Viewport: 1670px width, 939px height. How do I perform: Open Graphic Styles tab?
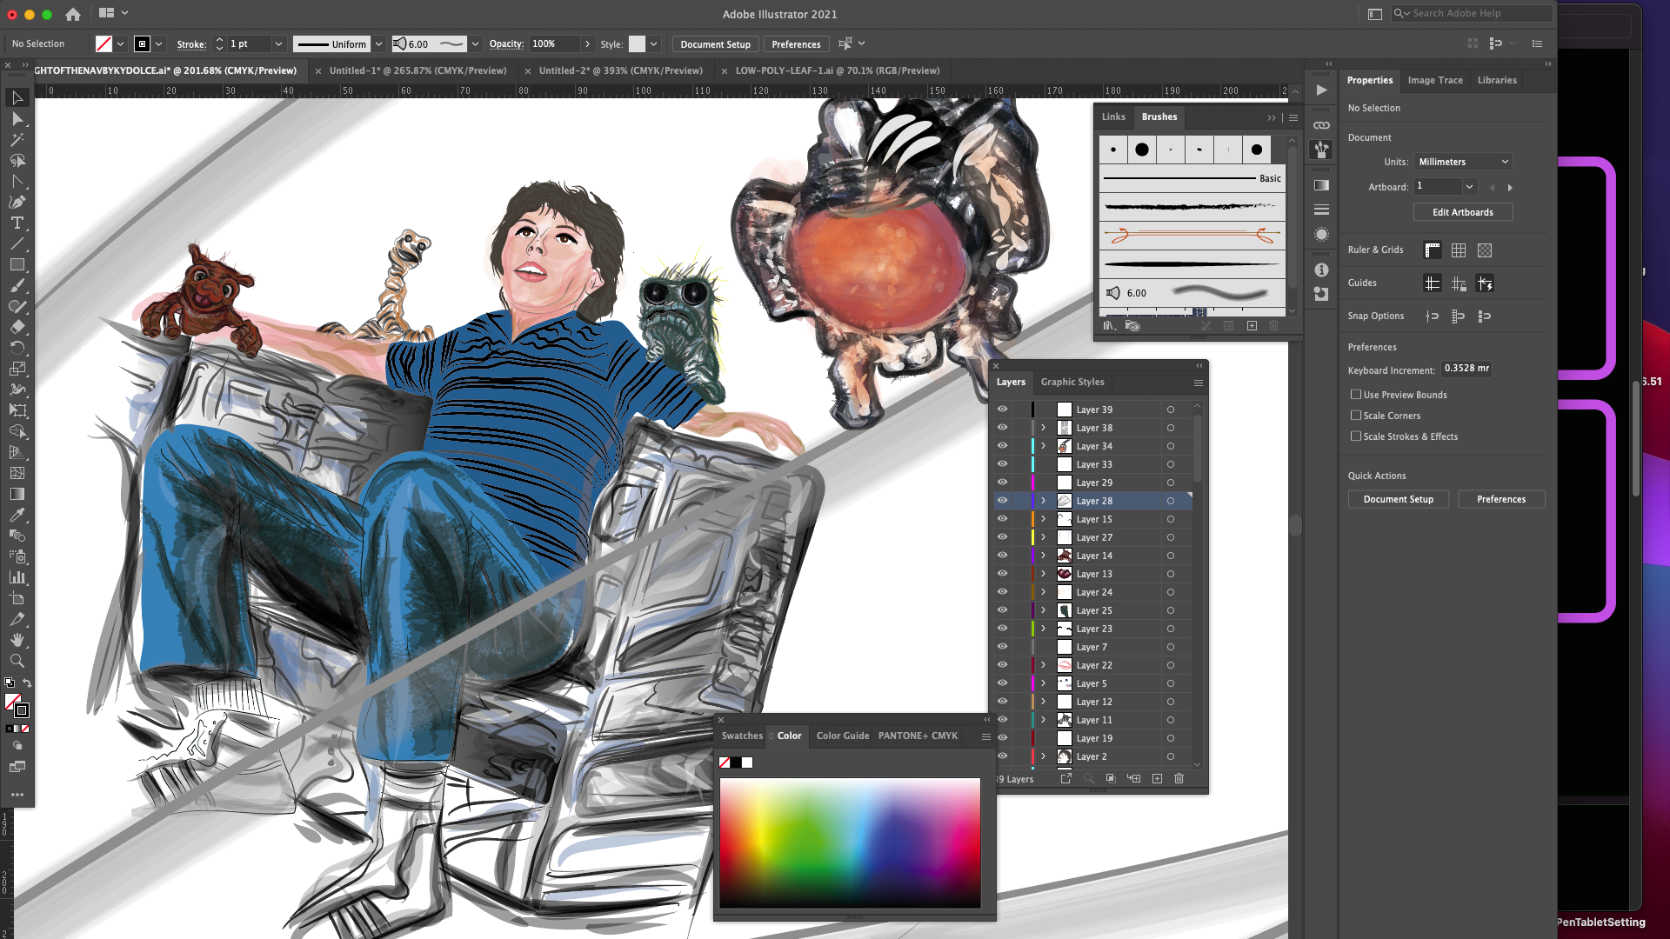click(1072, 382)
